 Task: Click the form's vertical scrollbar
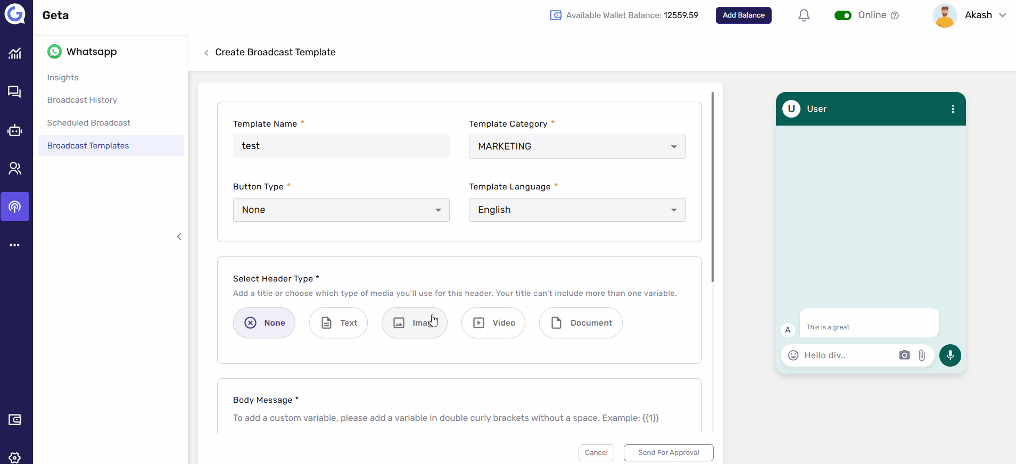(713, 187)
